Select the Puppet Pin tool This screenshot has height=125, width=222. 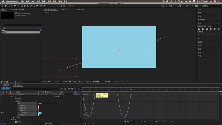point(44,6)
